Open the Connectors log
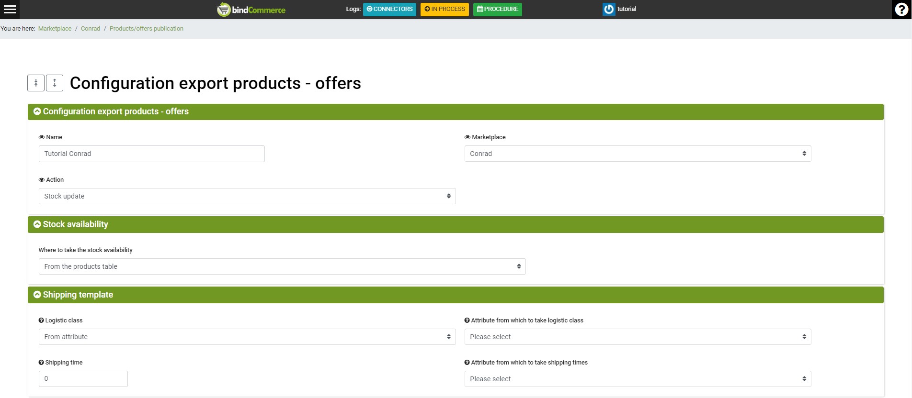The height and width of the screenshot is (398, 912). coord(389,9)
